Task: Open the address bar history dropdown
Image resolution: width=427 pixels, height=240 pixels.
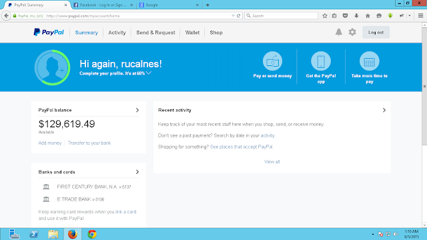Action: (233, 16)
